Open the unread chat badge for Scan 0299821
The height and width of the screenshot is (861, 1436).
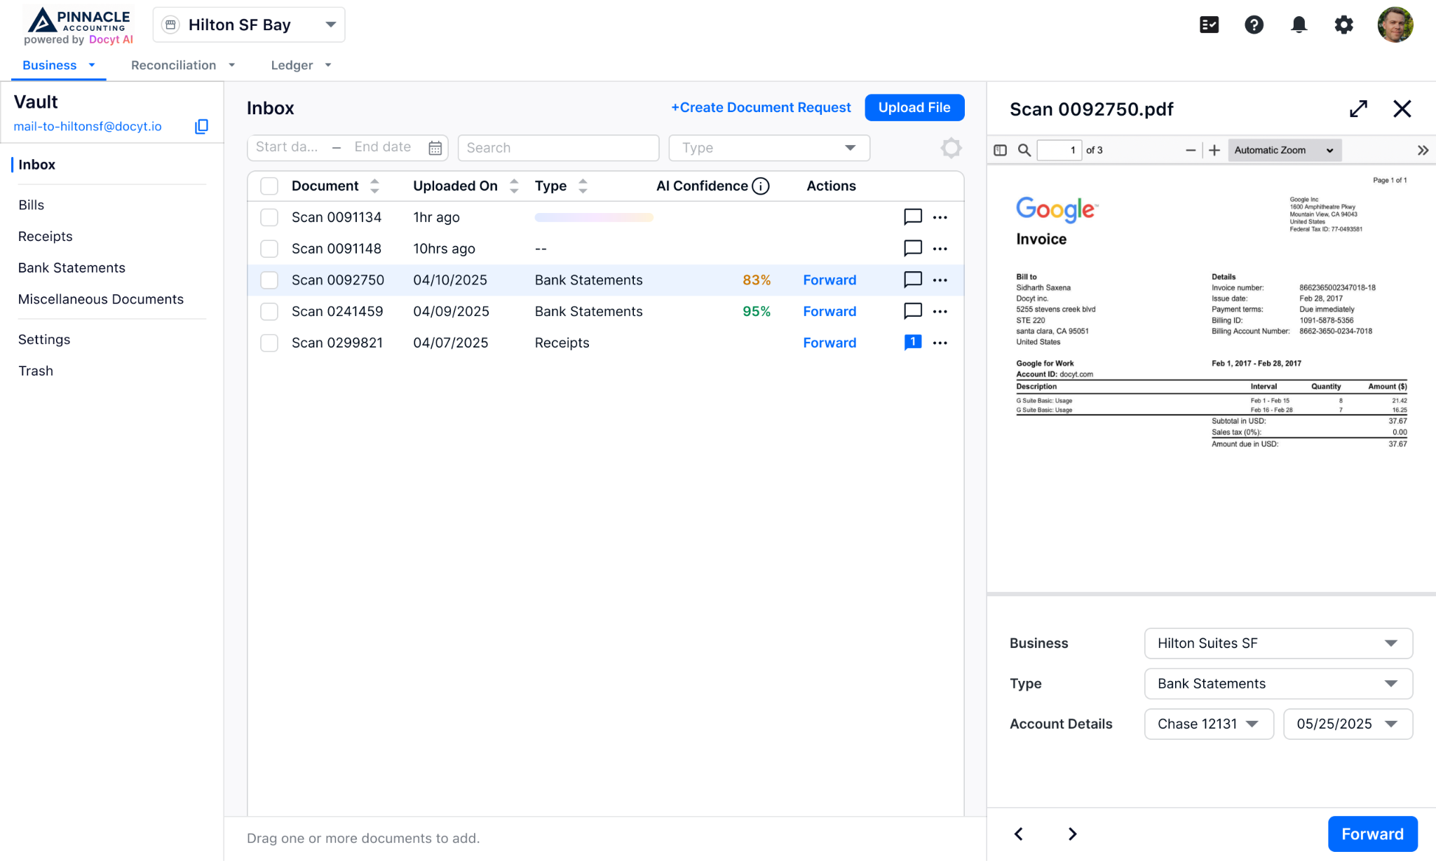[913, 343]
